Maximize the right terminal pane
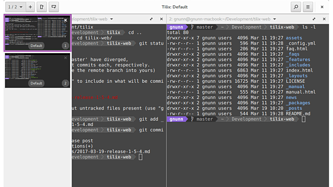The height and width of the screenshot is (187, 333). click(x=313, y=19)
